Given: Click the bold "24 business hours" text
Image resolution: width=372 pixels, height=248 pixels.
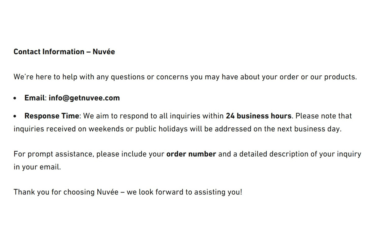Looking at the screenshot, I should coord(259,116).
